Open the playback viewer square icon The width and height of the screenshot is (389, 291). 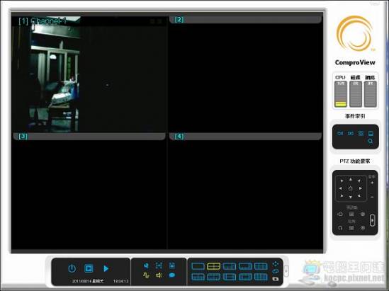pos(89,268)
